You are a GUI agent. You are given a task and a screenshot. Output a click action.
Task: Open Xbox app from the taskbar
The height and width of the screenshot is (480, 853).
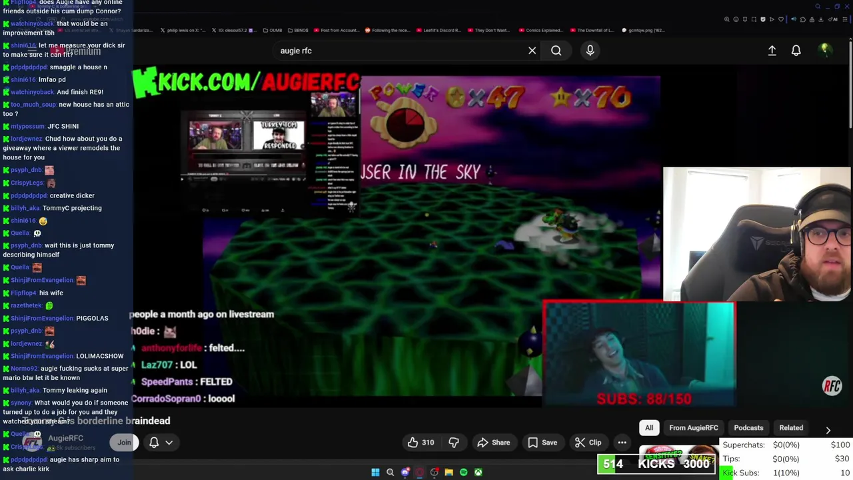click(x=478, y=472)
